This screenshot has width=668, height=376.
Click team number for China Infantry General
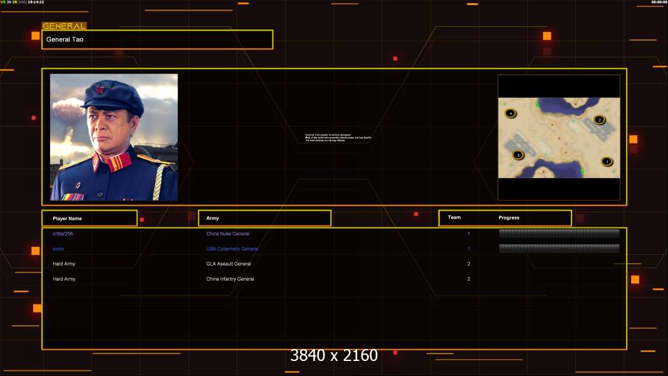[469, 279]
